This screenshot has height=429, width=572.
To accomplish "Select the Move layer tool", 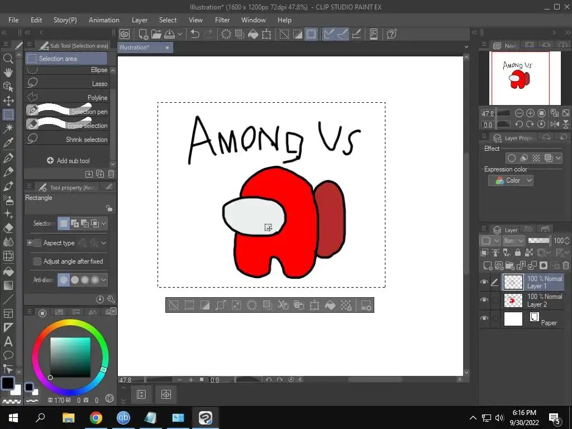I will point(8,101).
